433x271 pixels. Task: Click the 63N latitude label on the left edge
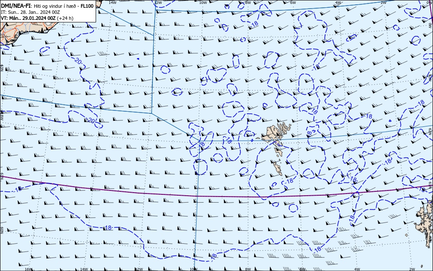[2, 68]
